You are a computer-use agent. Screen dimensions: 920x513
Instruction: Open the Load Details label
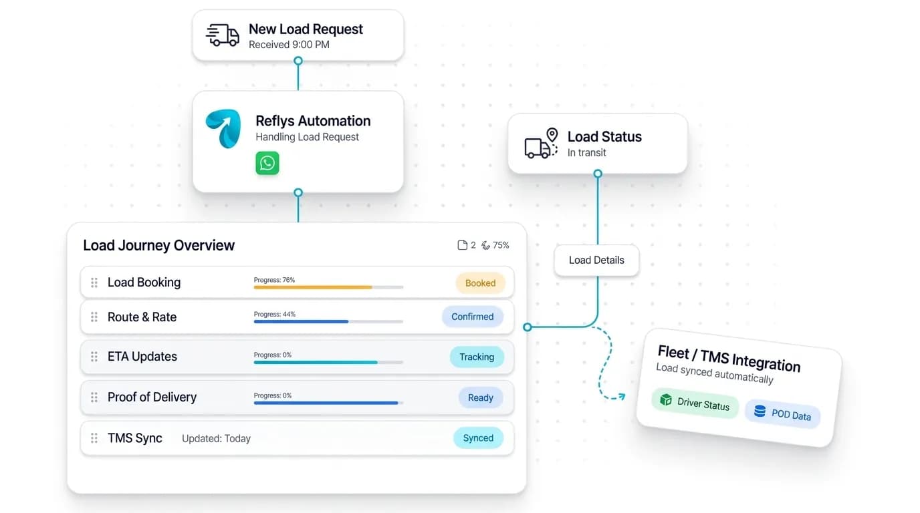tap(596, 261)
